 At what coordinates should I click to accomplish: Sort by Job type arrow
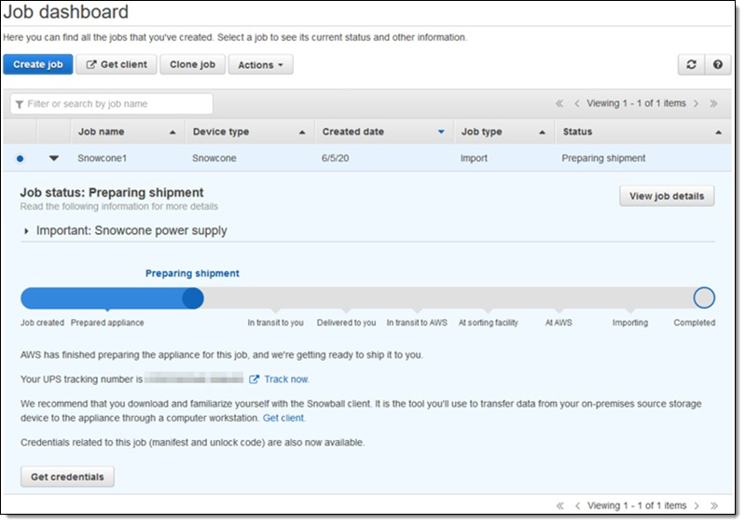tap(542, 132)
